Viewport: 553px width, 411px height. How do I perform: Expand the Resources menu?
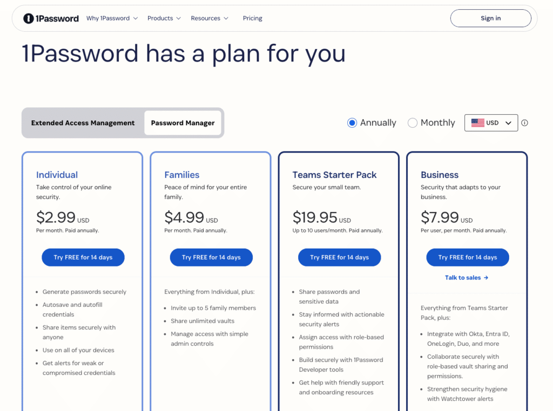coord(210,18)
